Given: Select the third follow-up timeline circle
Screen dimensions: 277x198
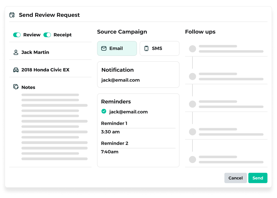Looking at the screenshot, I should pos(193,104).
